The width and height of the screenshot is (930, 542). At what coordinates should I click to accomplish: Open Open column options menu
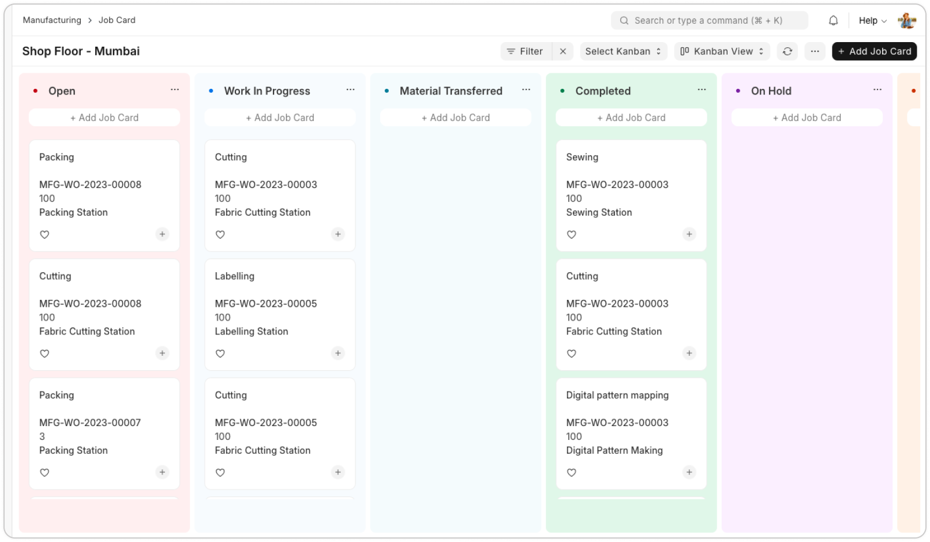(175, 90)
